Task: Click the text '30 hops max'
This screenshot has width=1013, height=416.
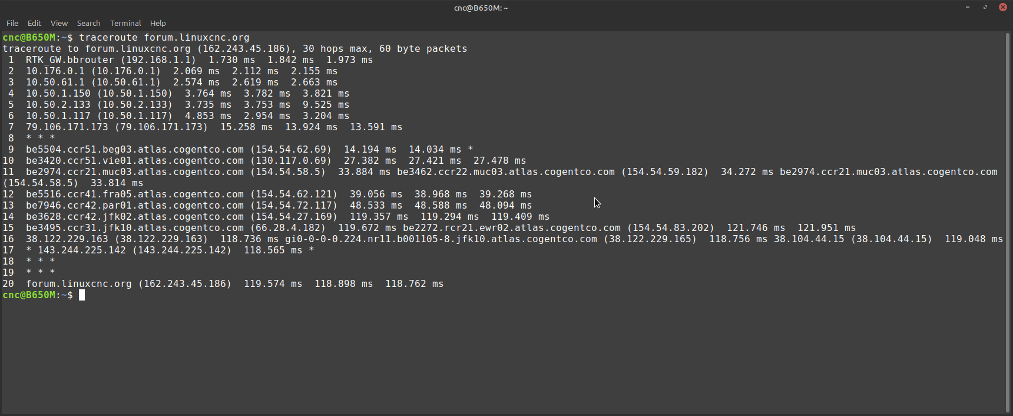Action: (x=335, y=48)
